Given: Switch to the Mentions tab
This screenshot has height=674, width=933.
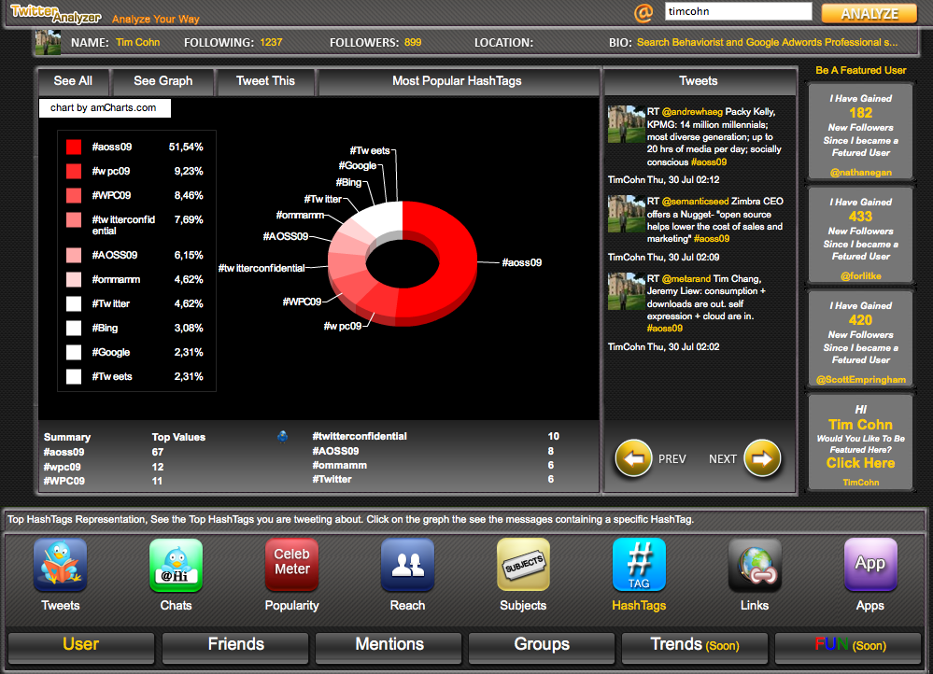Looking at the screenshot, I should tap(389, 645).
